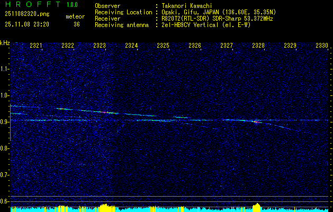Click the R820T2(RTL-SDR) SDR-Sharp 53.372MHz text
This screenshot has width=333, height=212.
point(217,19)
